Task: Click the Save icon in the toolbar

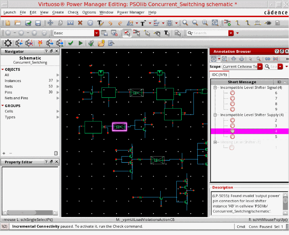Action: [38, 23]
